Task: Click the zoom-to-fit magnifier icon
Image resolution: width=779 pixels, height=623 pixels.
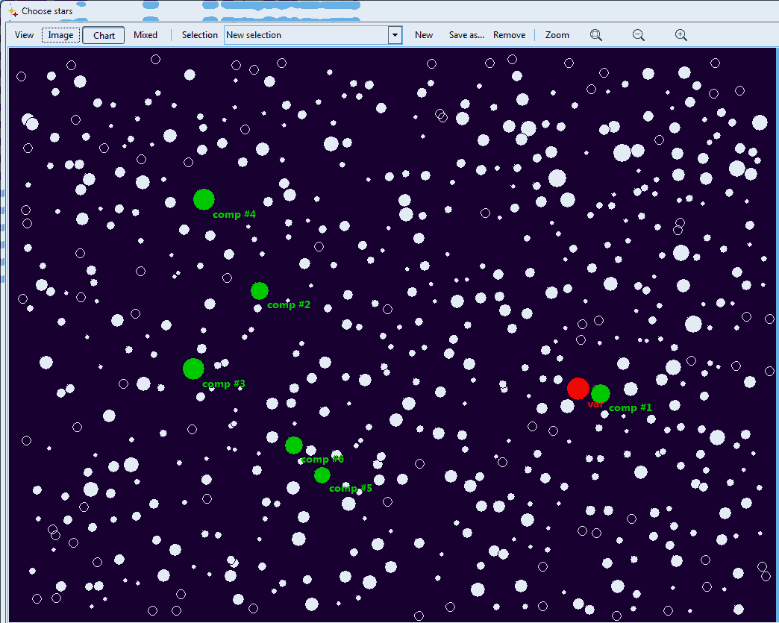Action: tap(595, 35)
